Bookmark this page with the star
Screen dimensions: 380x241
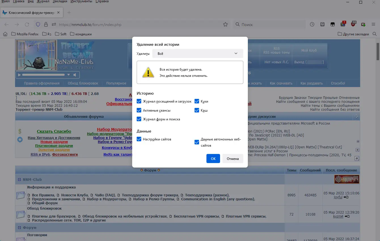(x=225, y=25)
